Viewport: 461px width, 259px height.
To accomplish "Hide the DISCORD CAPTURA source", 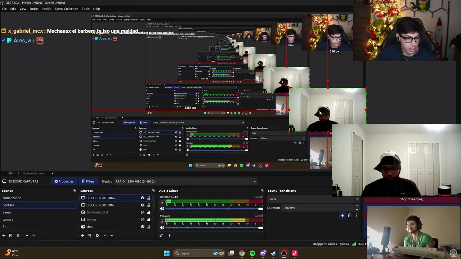I will point(142,205).
